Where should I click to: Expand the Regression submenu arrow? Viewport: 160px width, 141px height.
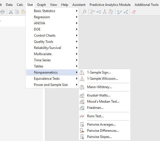click(77, 17)
